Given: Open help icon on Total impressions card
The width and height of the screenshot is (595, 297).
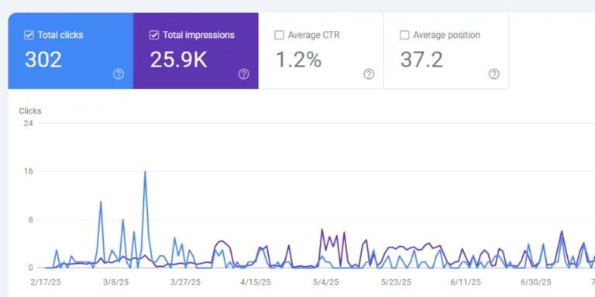Looking at the screenshot, I should (x=243, y=74).
